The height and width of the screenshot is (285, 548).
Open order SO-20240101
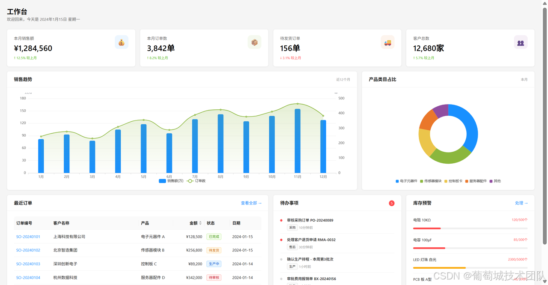[x=28, y=237]
